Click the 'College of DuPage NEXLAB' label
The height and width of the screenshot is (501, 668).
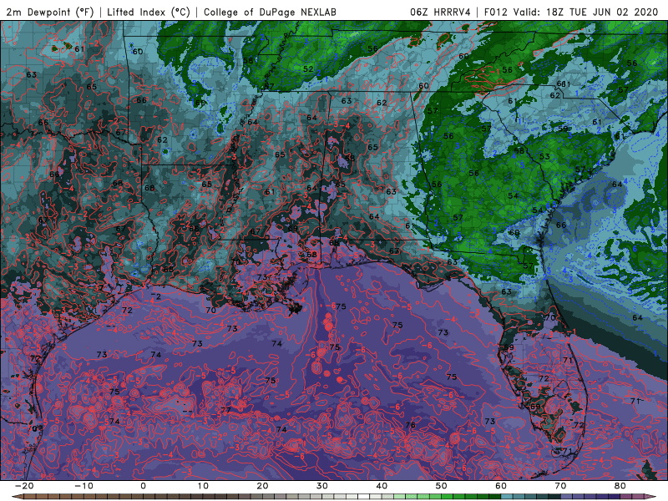(270, 12)
